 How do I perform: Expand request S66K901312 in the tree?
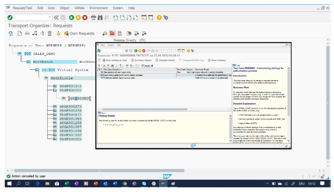pos(55,86)
